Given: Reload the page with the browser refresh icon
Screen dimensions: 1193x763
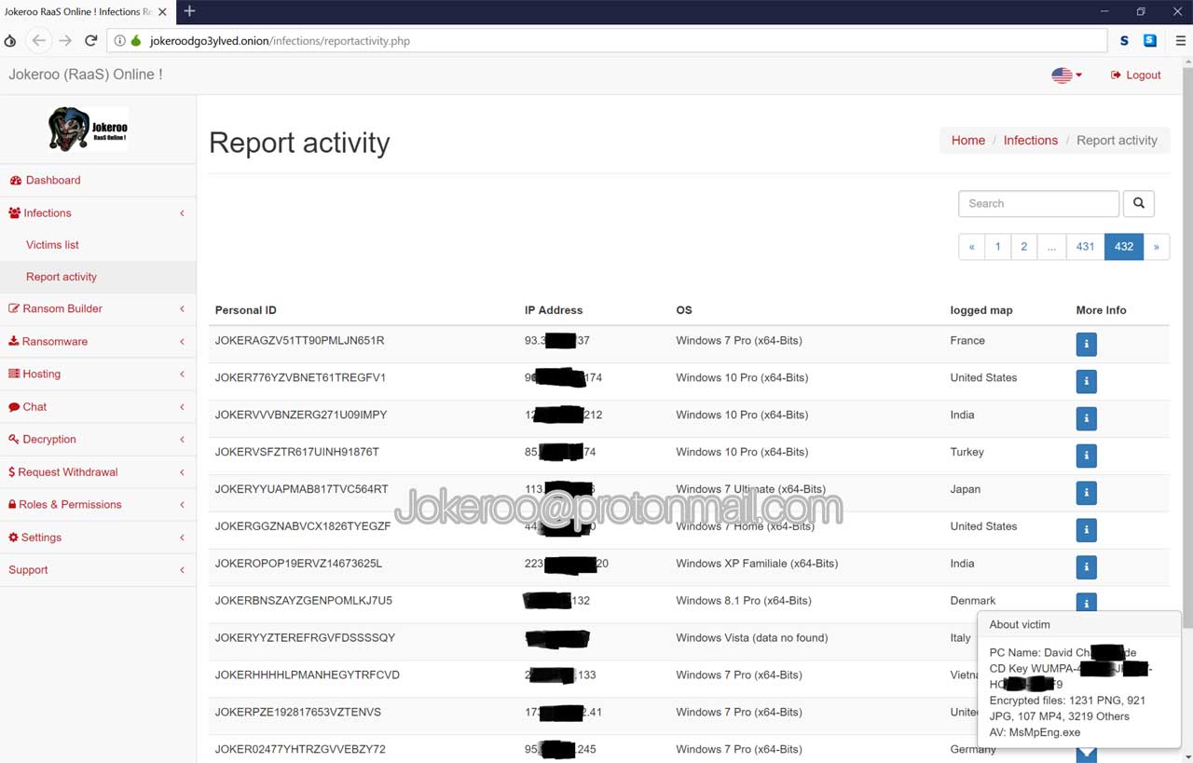Looking at the screenshot, I should pos(90,40).
